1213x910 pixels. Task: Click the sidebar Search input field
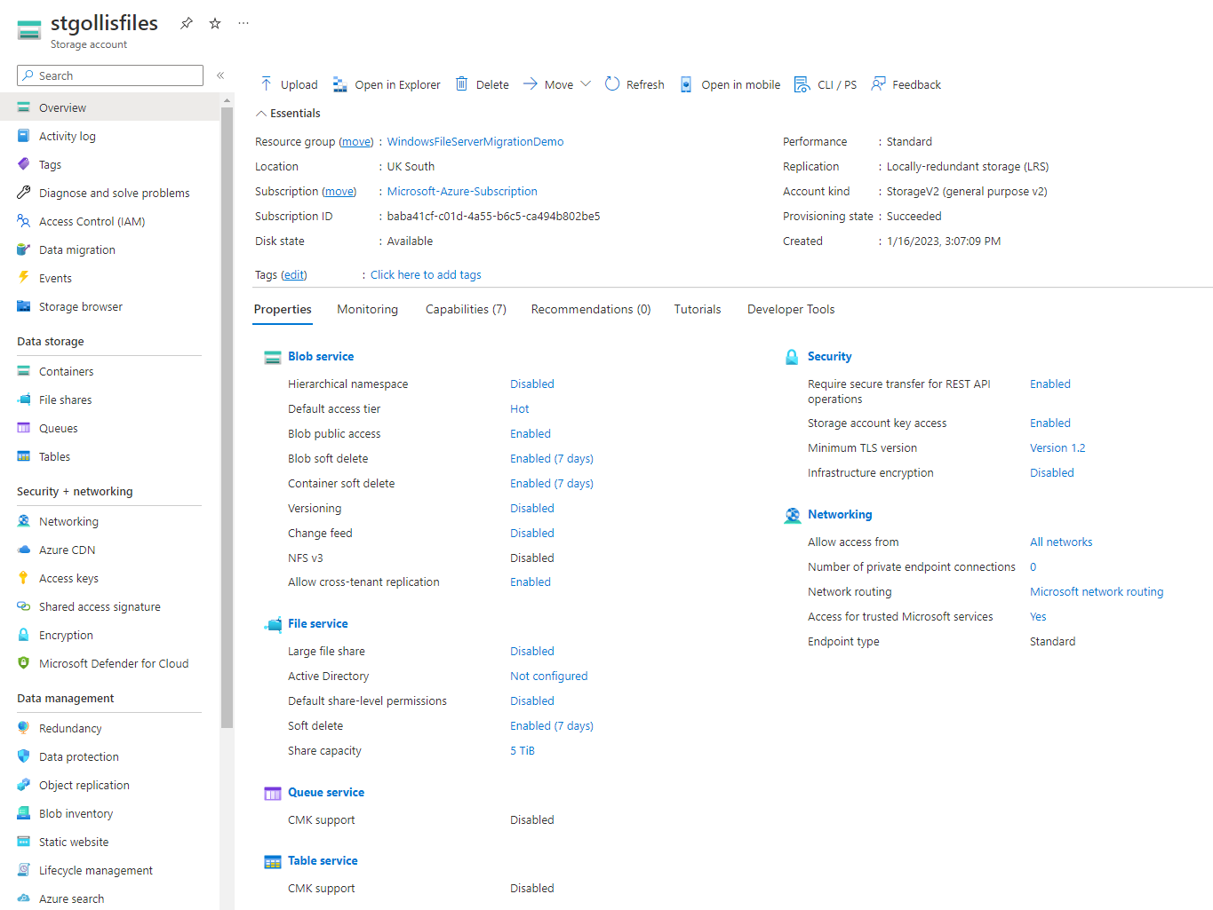110,75
